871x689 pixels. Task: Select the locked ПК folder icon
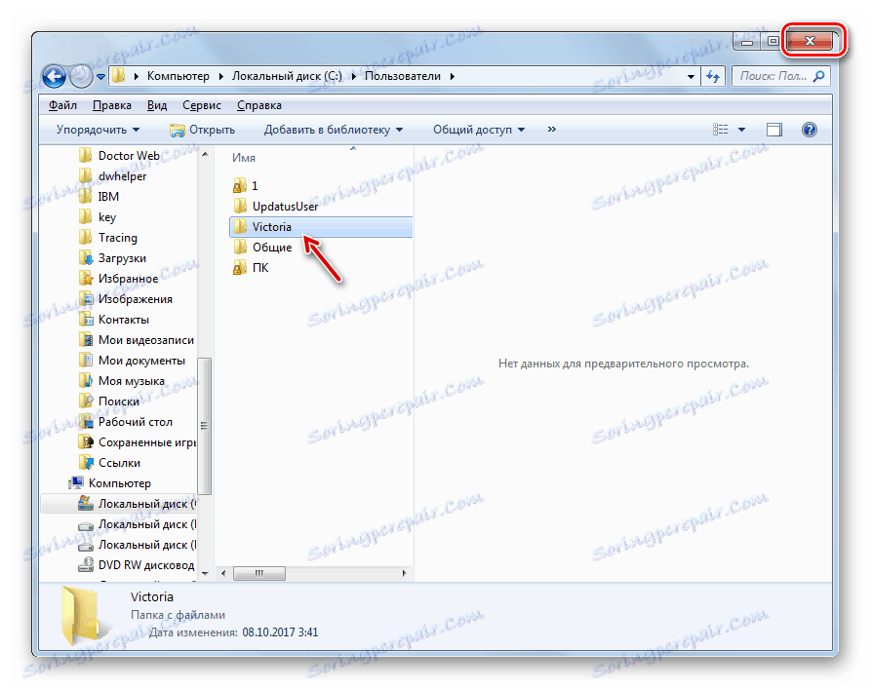(x=239, y=268)
